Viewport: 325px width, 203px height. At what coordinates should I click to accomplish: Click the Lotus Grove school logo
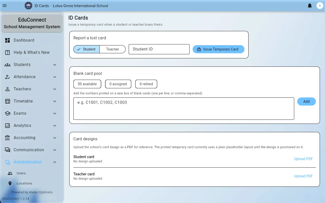click(28, 6)
